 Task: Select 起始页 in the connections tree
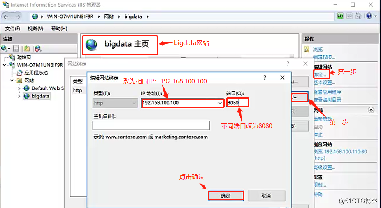24,57
